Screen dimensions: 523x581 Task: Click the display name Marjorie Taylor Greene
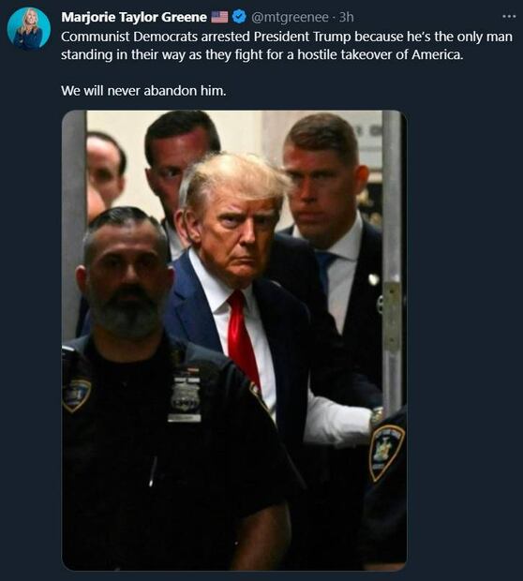tap(134, 17)
